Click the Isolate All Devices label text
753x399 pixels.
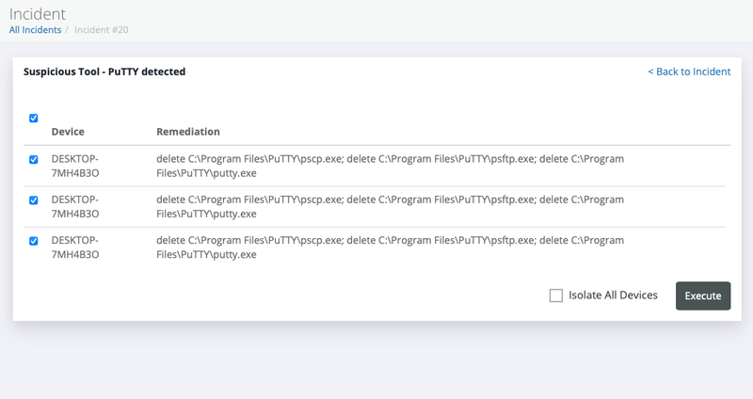(x=614, y=295)
